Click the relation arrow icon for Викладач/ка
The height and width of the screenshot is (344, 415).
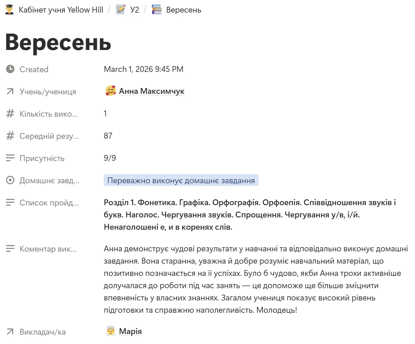10,332
